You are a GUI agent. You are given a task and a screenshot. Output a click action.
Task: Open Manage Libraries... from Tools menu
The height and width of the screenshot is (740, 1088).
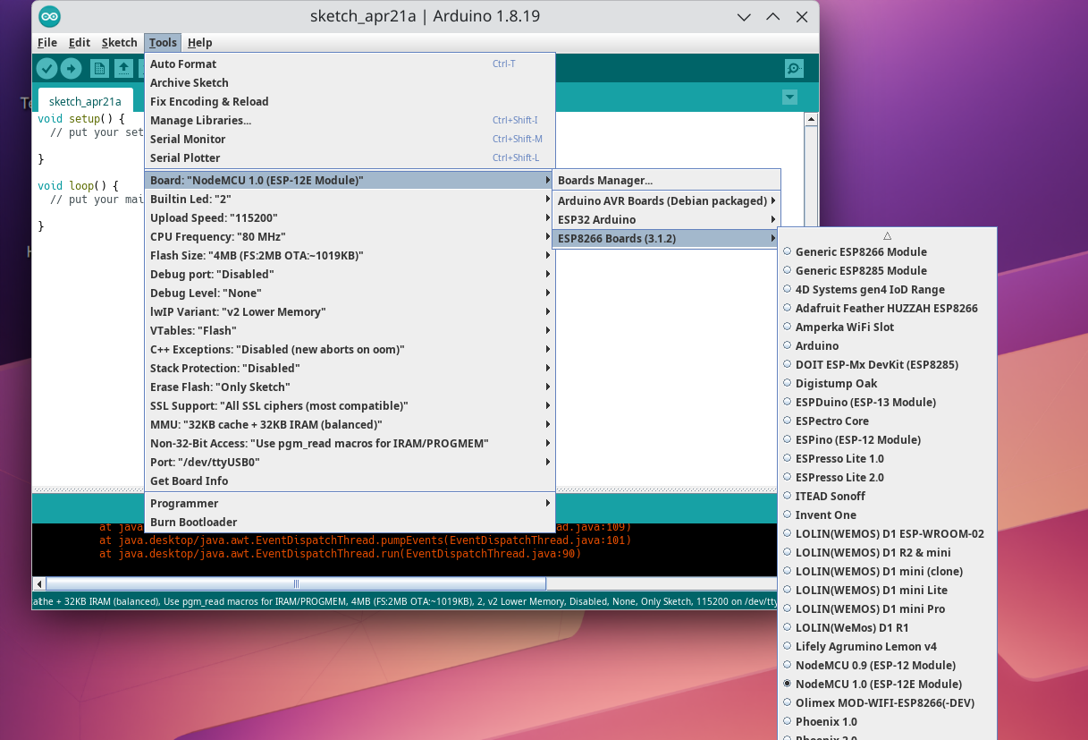pyautogui.click(x=350, y=120)
